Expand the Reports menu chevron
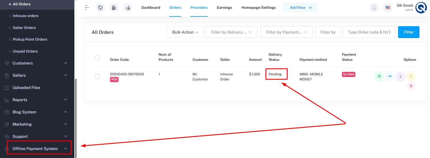430x158 pixels. click(66, 100)
